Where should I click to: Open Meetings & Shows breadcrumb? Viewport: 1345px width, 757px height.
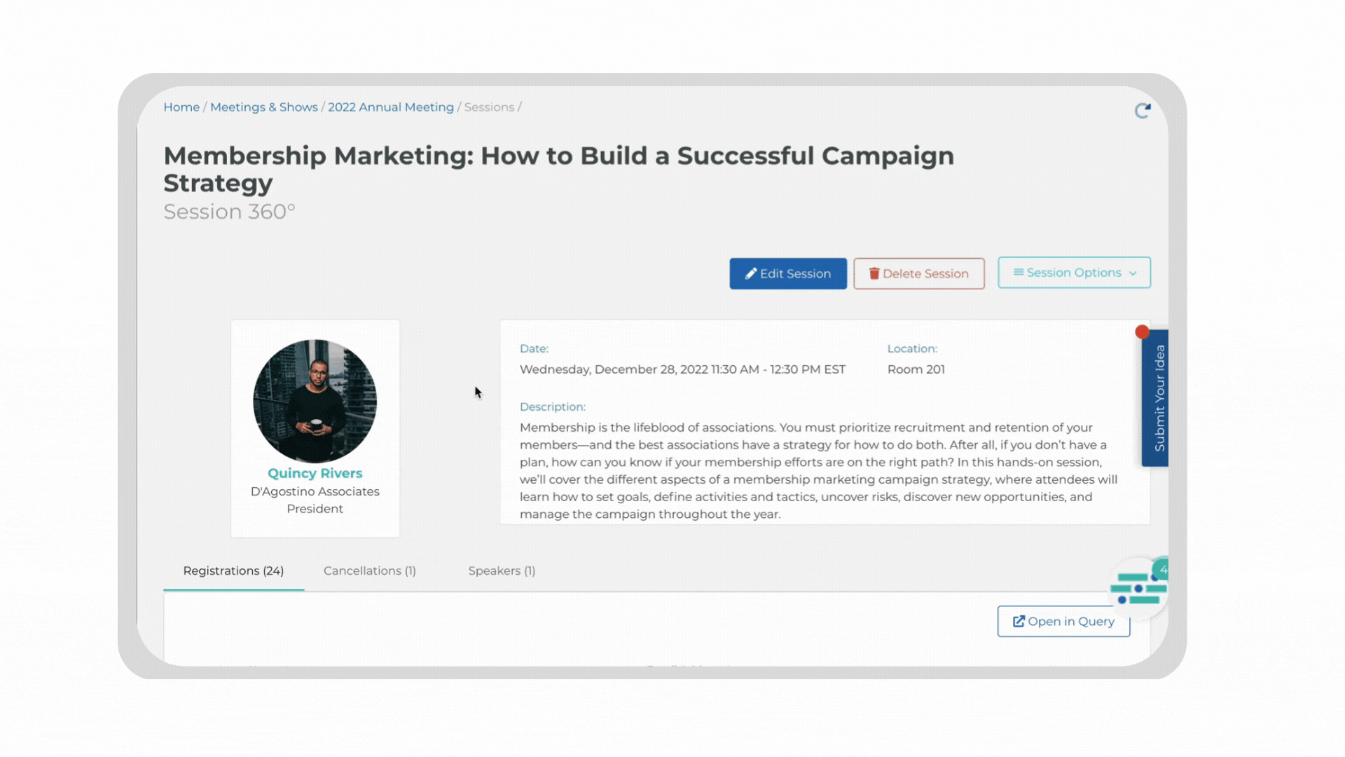coord(264,107)
